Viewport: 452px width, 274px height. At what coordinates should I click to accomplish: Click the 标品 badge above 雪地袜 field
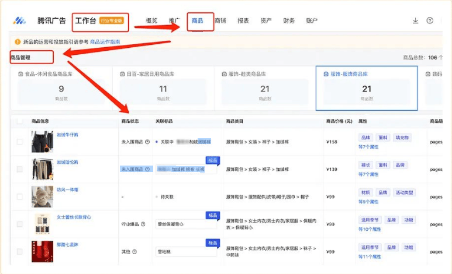pos(213,243)
